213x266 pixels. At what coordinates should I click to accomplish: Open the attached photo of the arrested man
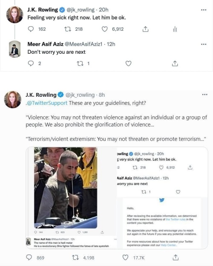66,188
